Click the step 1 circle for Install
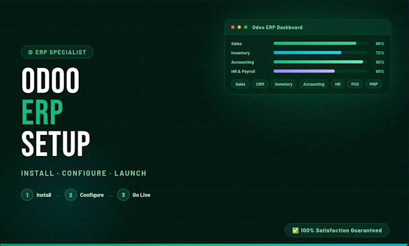409x246 pixels. [x=27, y=195]
